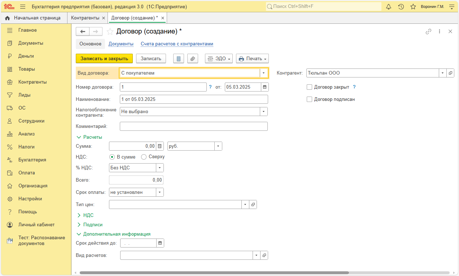Click the get-link chain icon
The image size is (459, 276).
pyautogui.click(x=428, y=31)
